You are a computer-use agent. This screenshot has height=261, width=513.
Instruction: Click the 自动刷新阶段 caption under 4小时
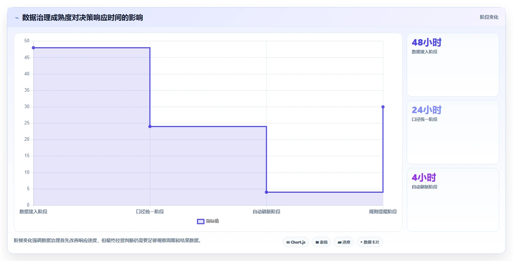click(425, 187)
